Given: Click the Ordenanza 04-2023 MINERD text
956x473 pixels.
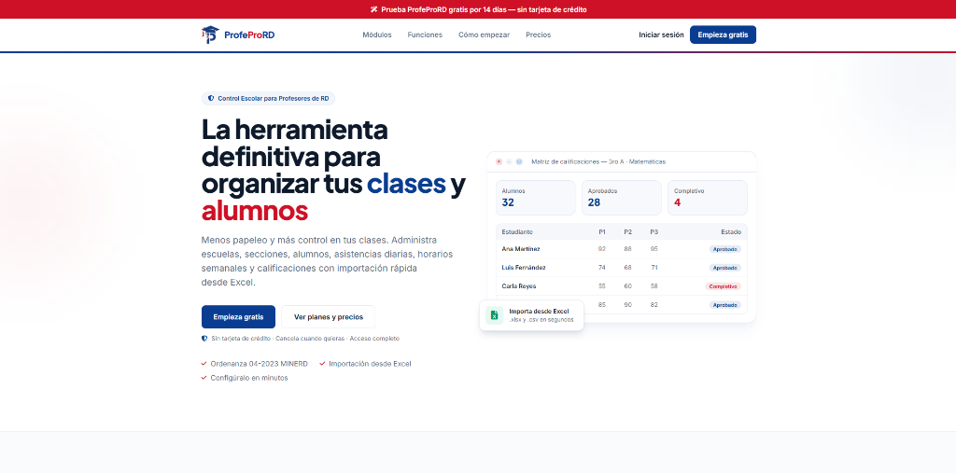Looking at the screenshot, I should tap(260, 364).
